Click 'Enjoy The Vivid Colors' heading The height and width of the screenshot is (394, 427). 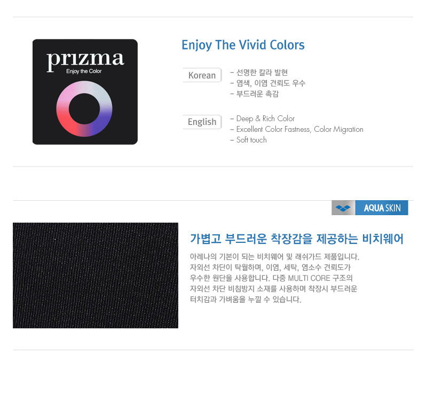[243, 45]
